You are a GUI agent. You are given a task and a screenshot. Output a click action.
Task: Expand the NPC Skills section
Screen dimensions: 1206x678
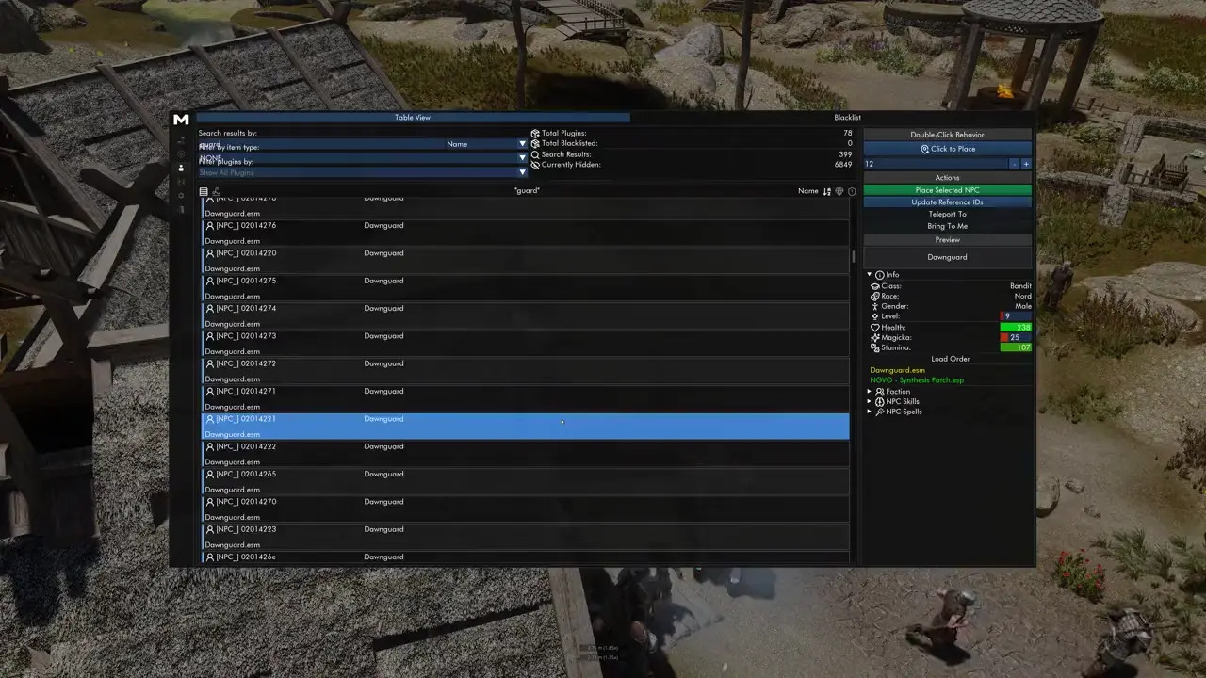tap(870, 402)
